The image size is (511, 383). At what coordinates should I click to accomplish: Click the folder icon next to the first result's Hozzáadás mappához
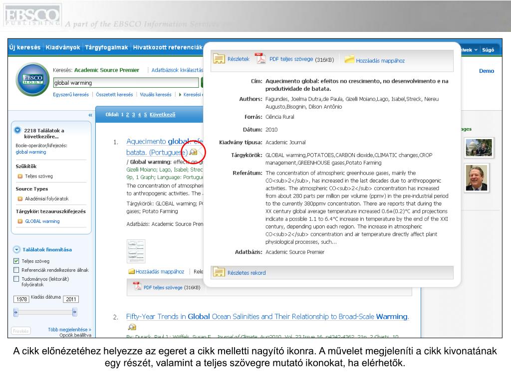point(131,272)
